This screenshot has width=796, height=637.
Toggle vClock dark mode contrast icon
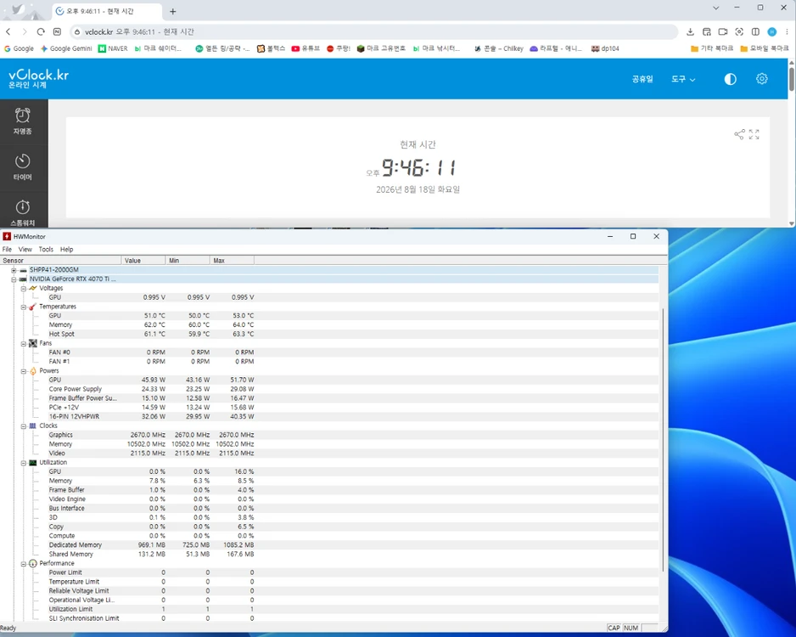(x=730, y=79)
